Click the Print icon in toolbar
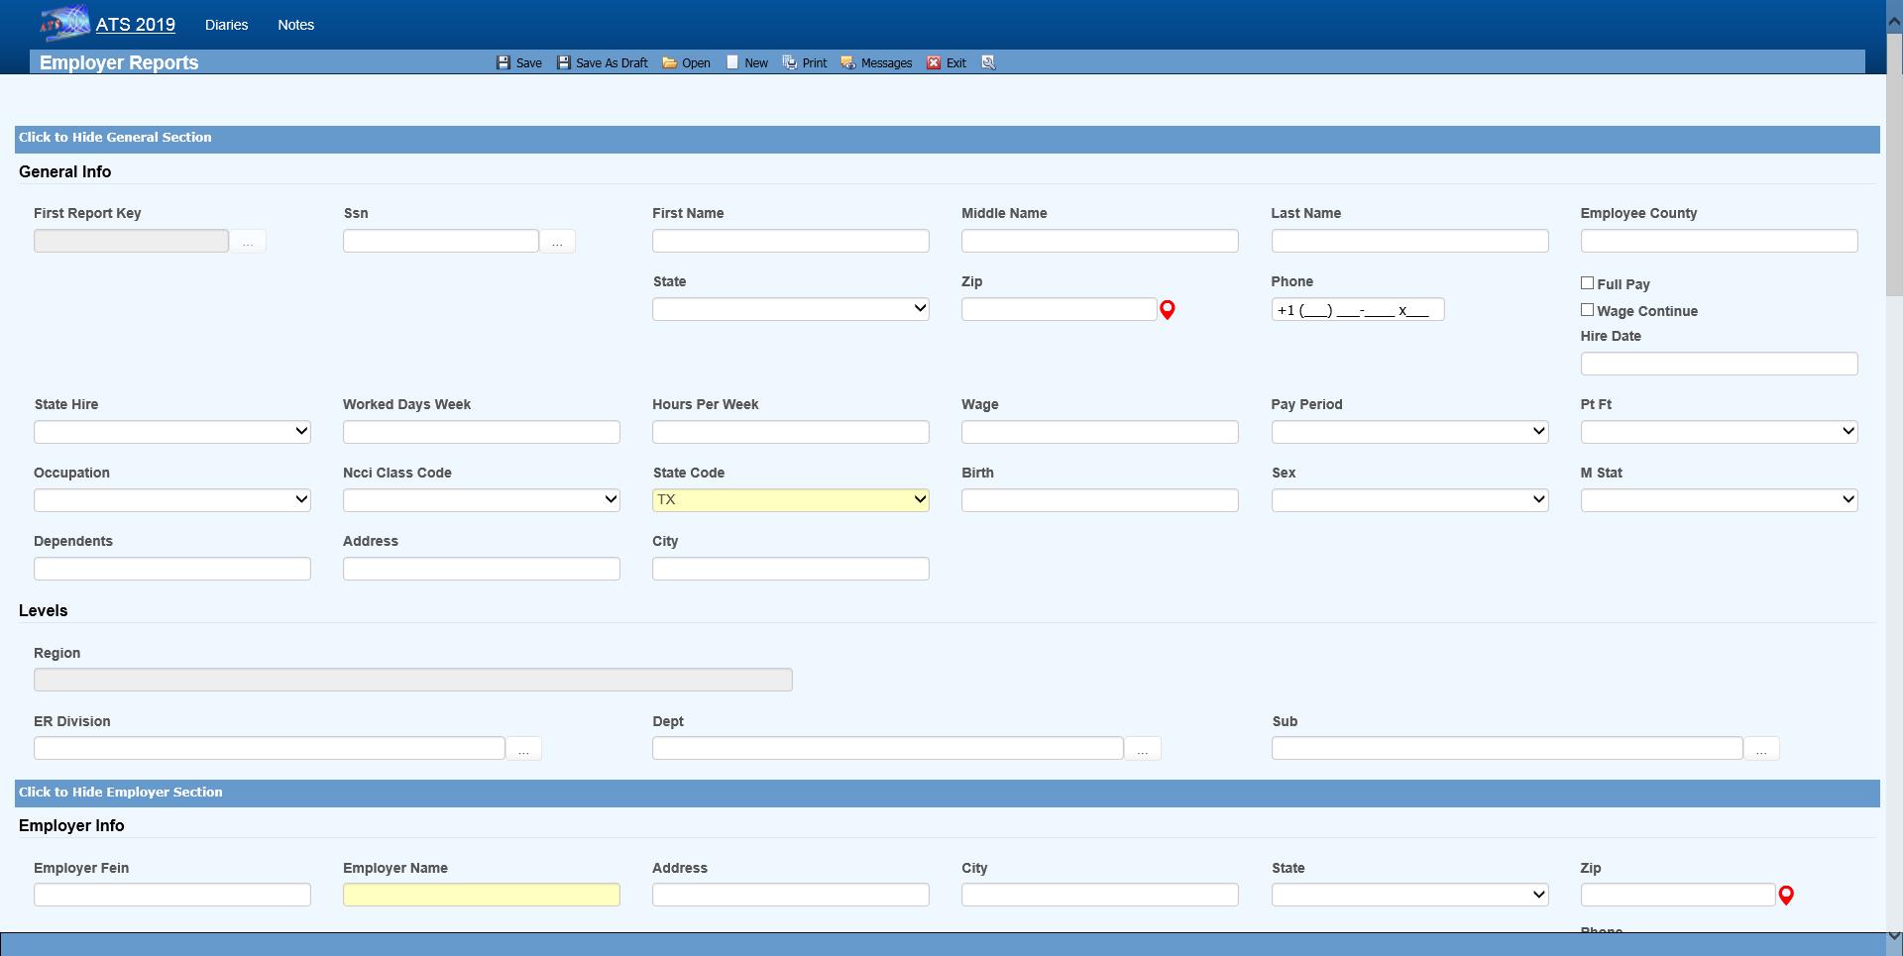This screenshot has width=1903, height=956. (790, 62)
